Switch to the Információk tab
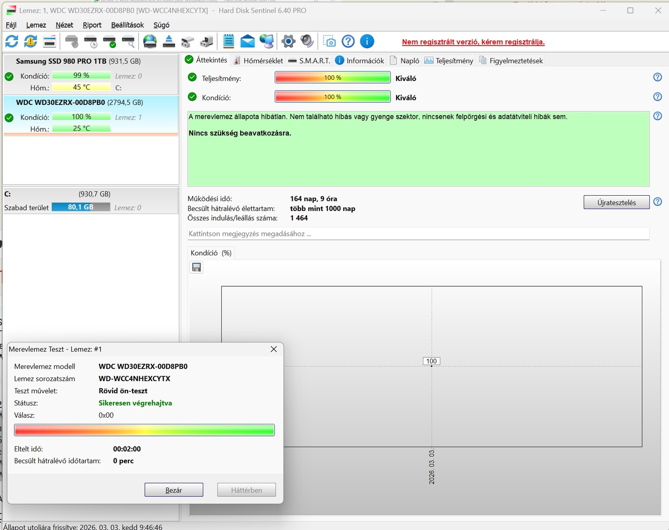The height and width of the screenshot is (530, 669). coord(360,60)
